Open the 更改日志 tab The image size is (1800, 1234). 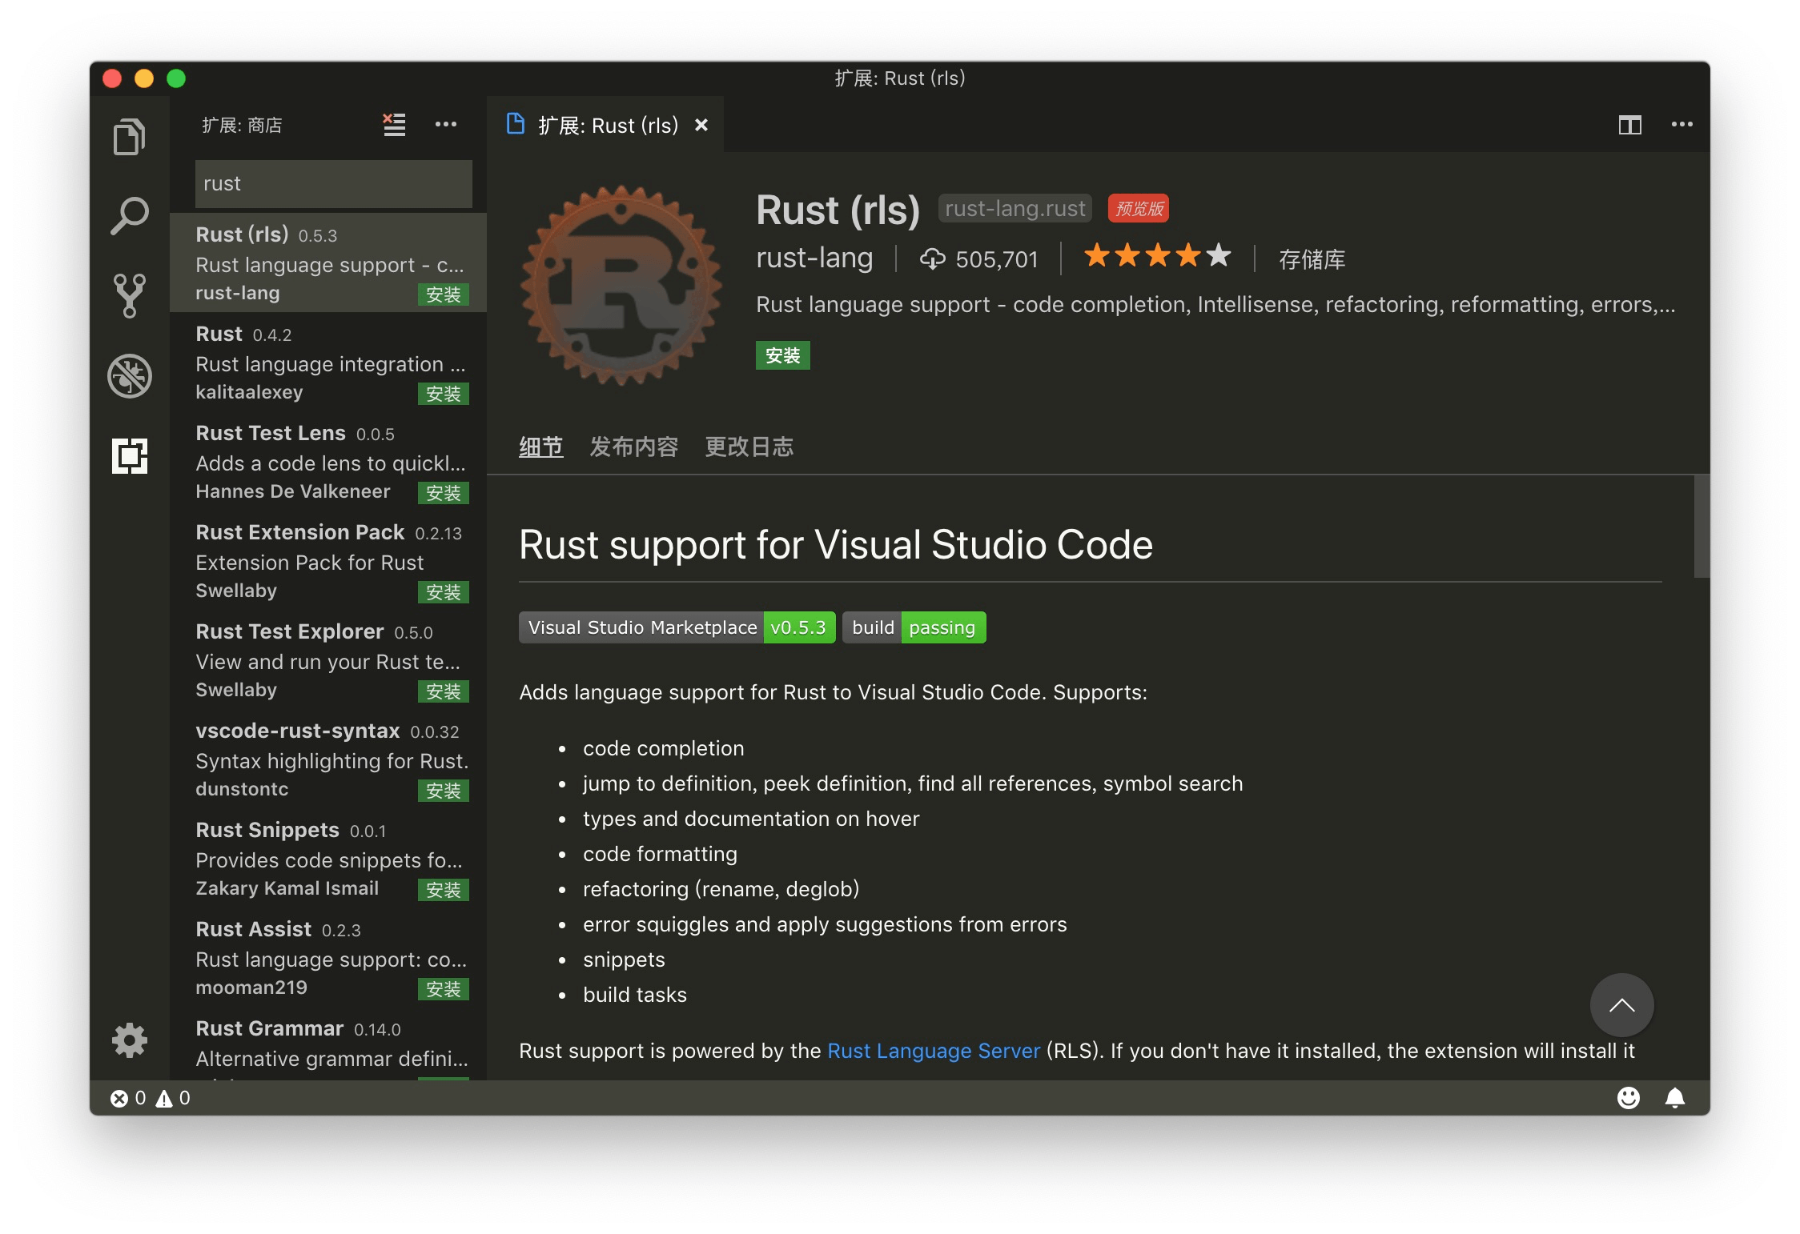pos(749,447)
